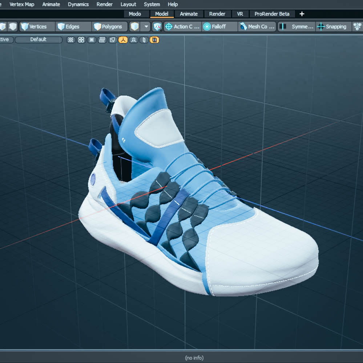Click the Default shading preset button

click(39, 40)
